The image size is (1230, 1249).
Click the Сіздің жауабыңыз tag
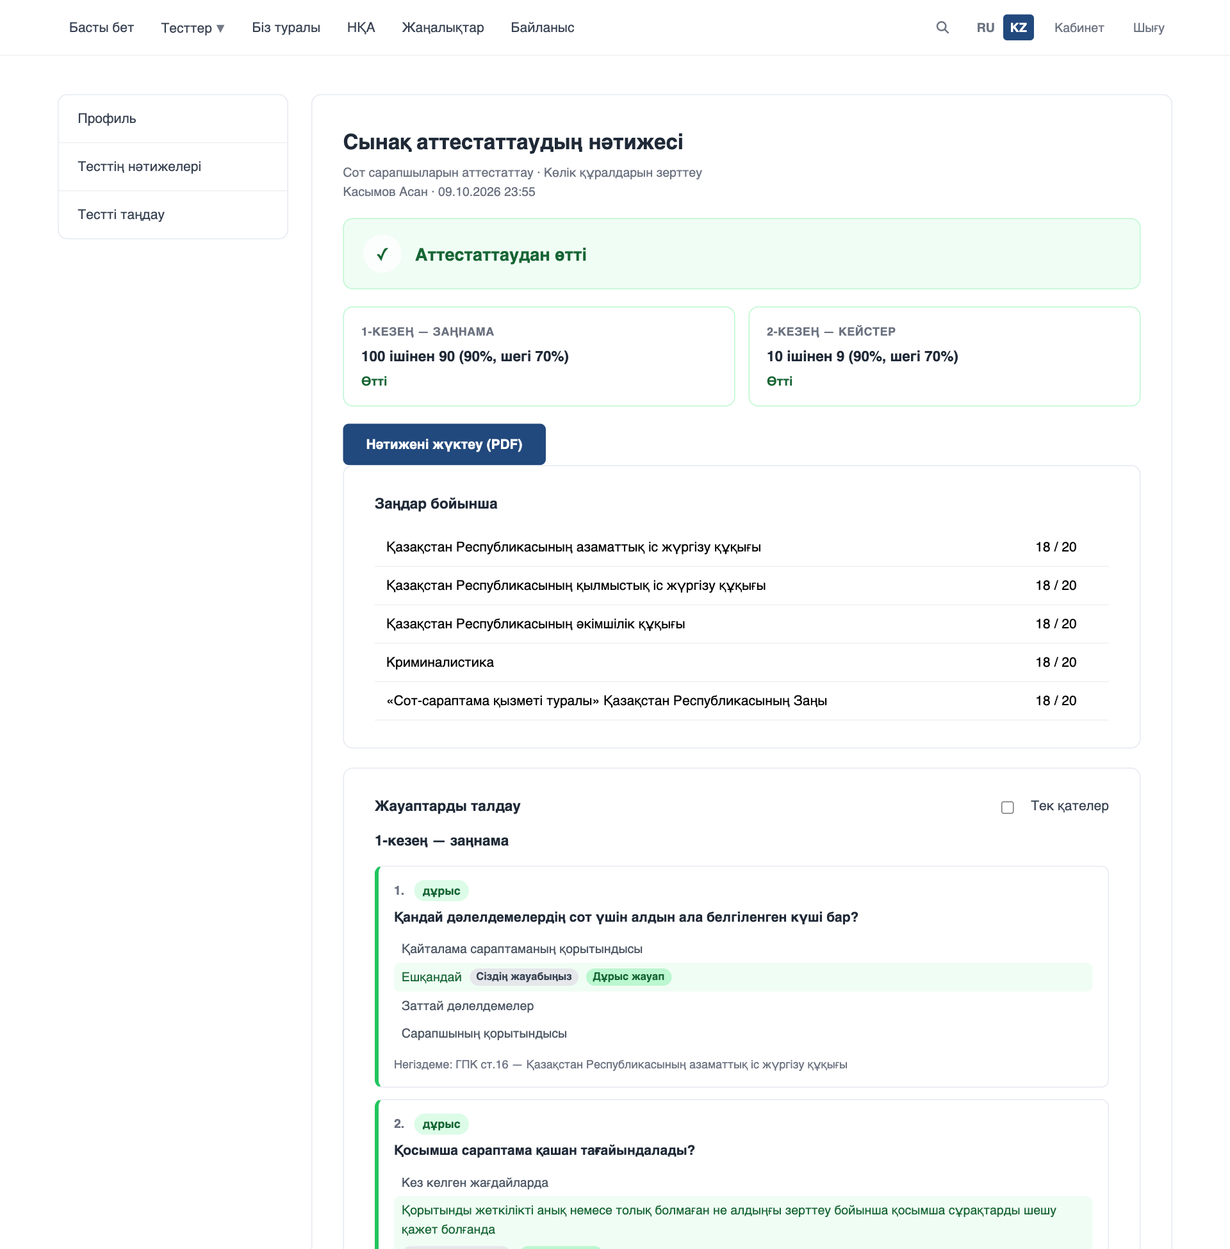tap(523, 977)
